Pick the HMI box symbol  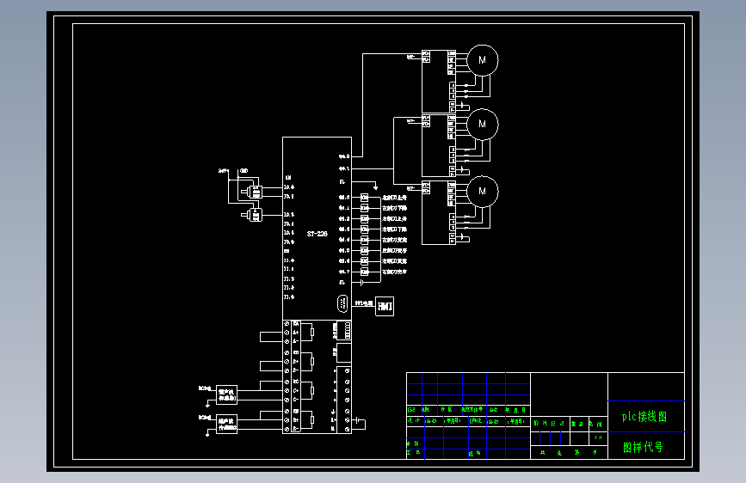(385, 306)
